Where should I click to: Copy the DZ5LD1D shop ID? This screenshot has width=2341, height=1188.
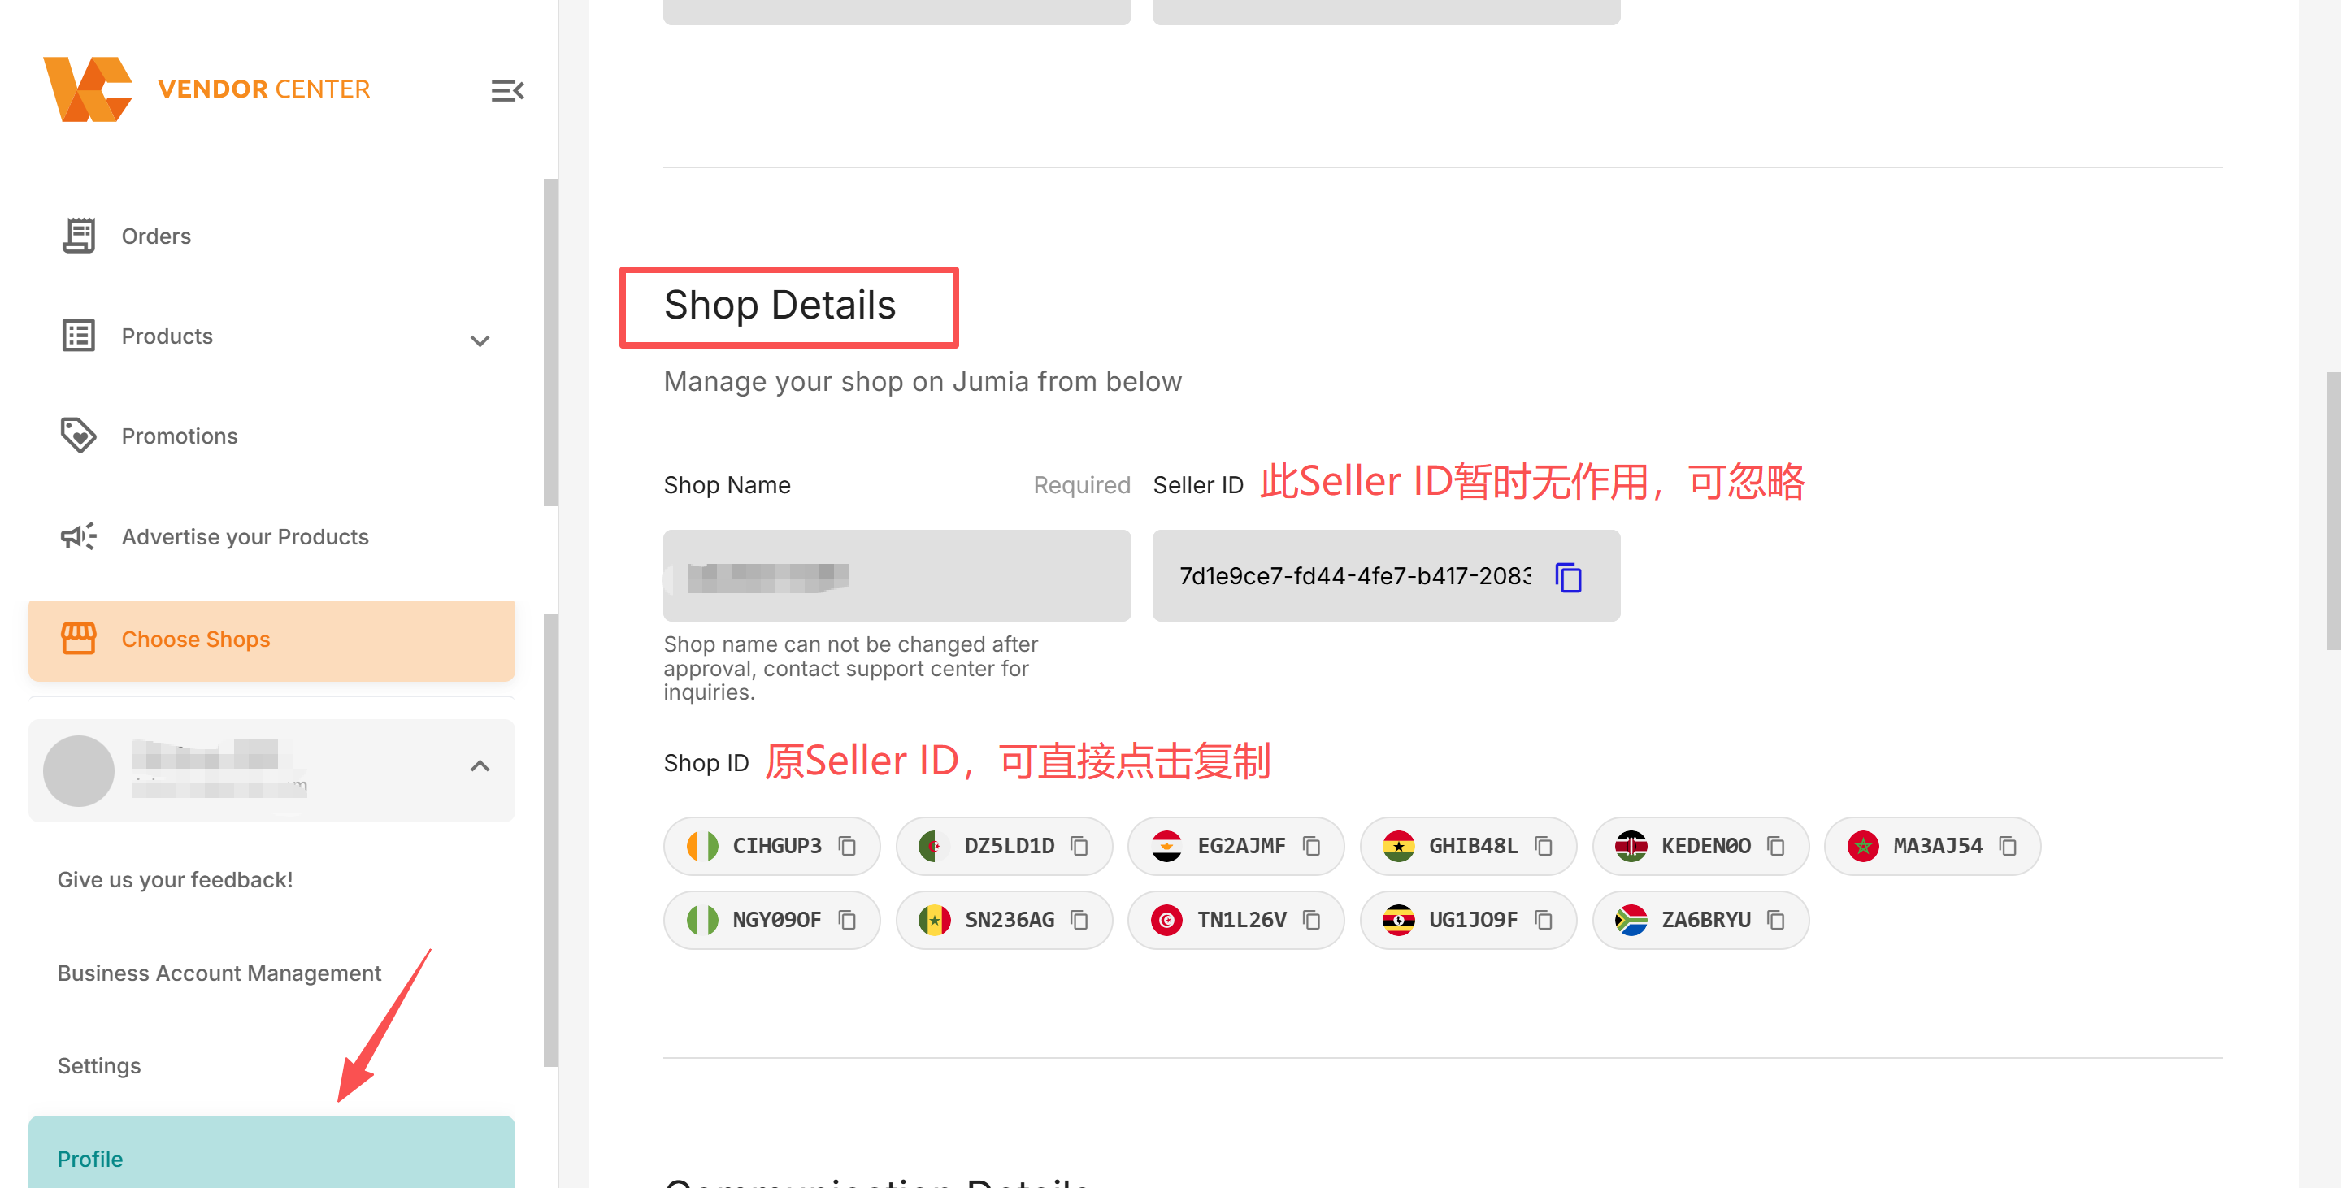tap(1079, 846)
